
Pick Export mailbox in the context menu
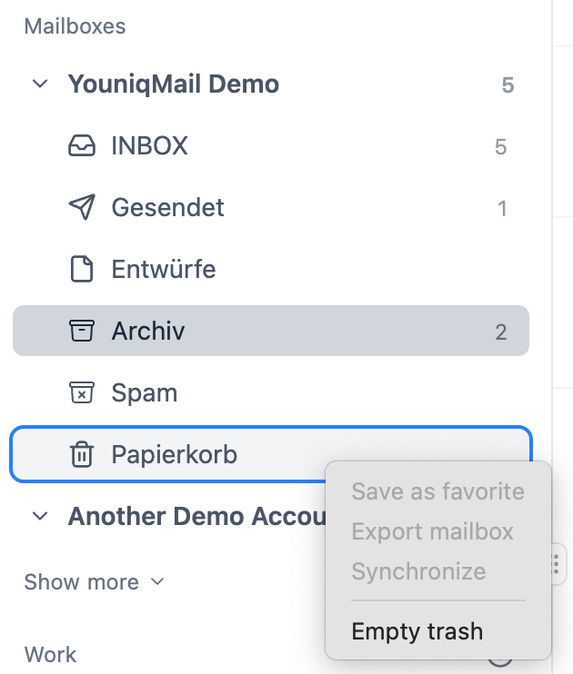pyautogui.click(x=432, y=531)
